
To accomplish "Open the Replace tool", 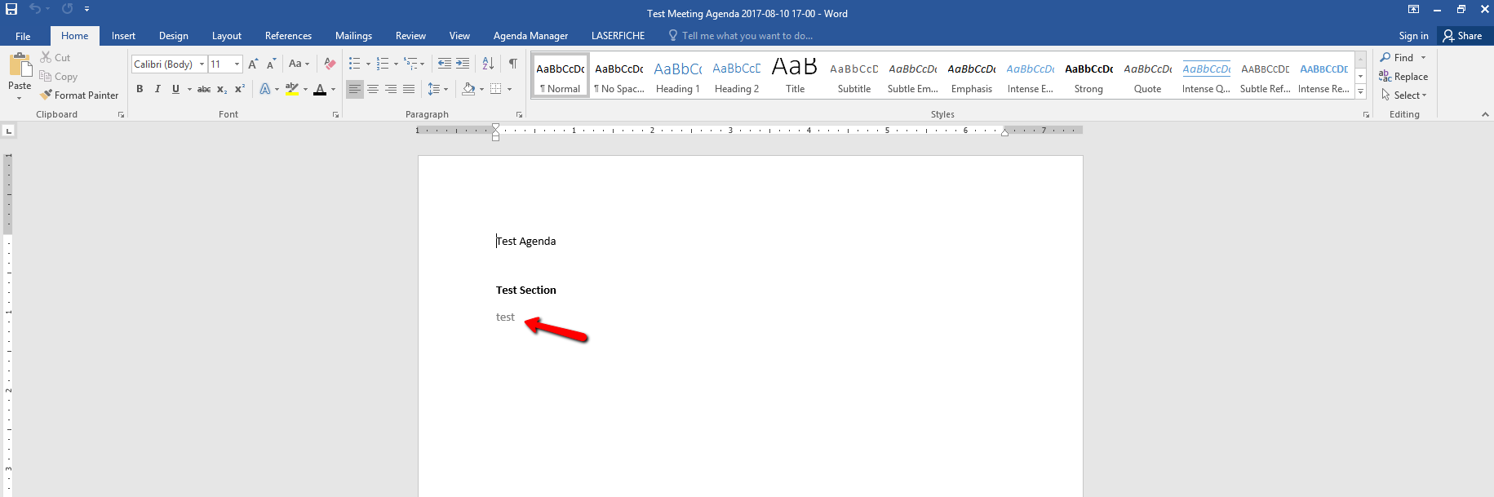I will pyautogui.click(x=1403, y=77).
